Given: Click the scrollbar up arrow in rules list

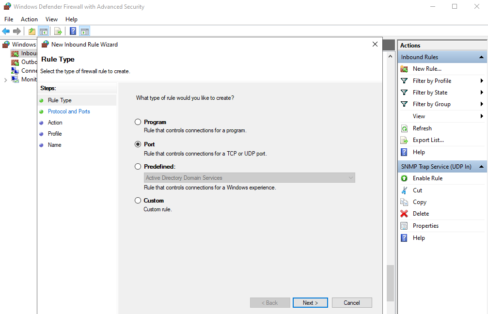Looking at the screenshot, I should pyautogui.click(x=390, y=56).
